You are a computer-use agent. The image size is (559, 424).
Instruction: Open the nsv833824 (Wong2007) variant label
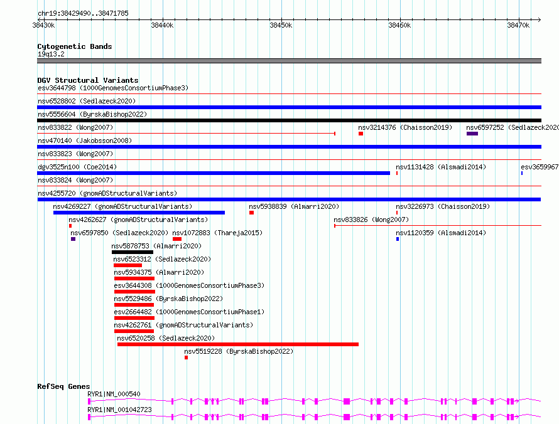(x=75, y=180)
